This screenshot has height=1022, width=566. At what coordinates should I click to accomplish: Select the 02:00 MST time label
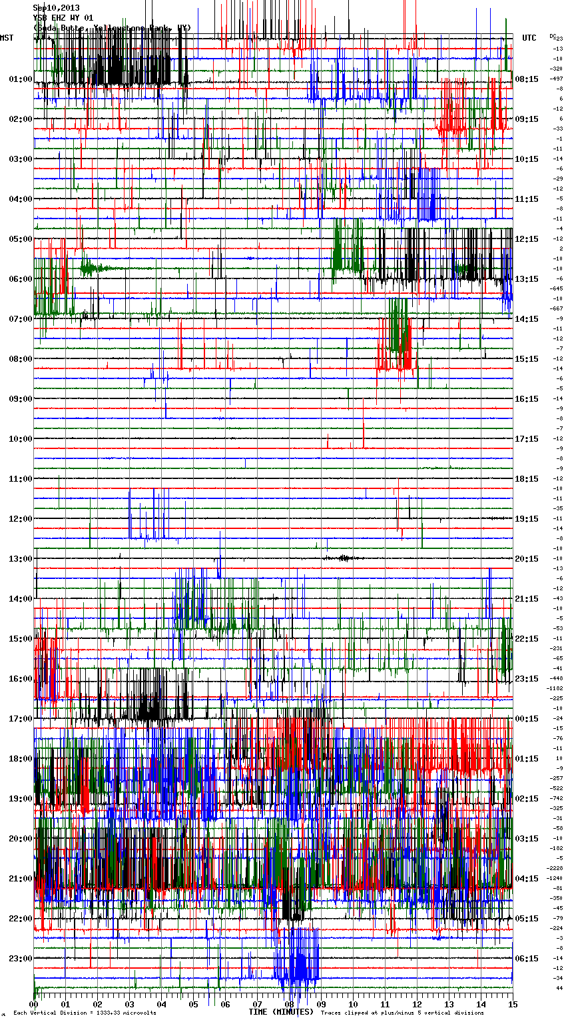click(21, 119)
